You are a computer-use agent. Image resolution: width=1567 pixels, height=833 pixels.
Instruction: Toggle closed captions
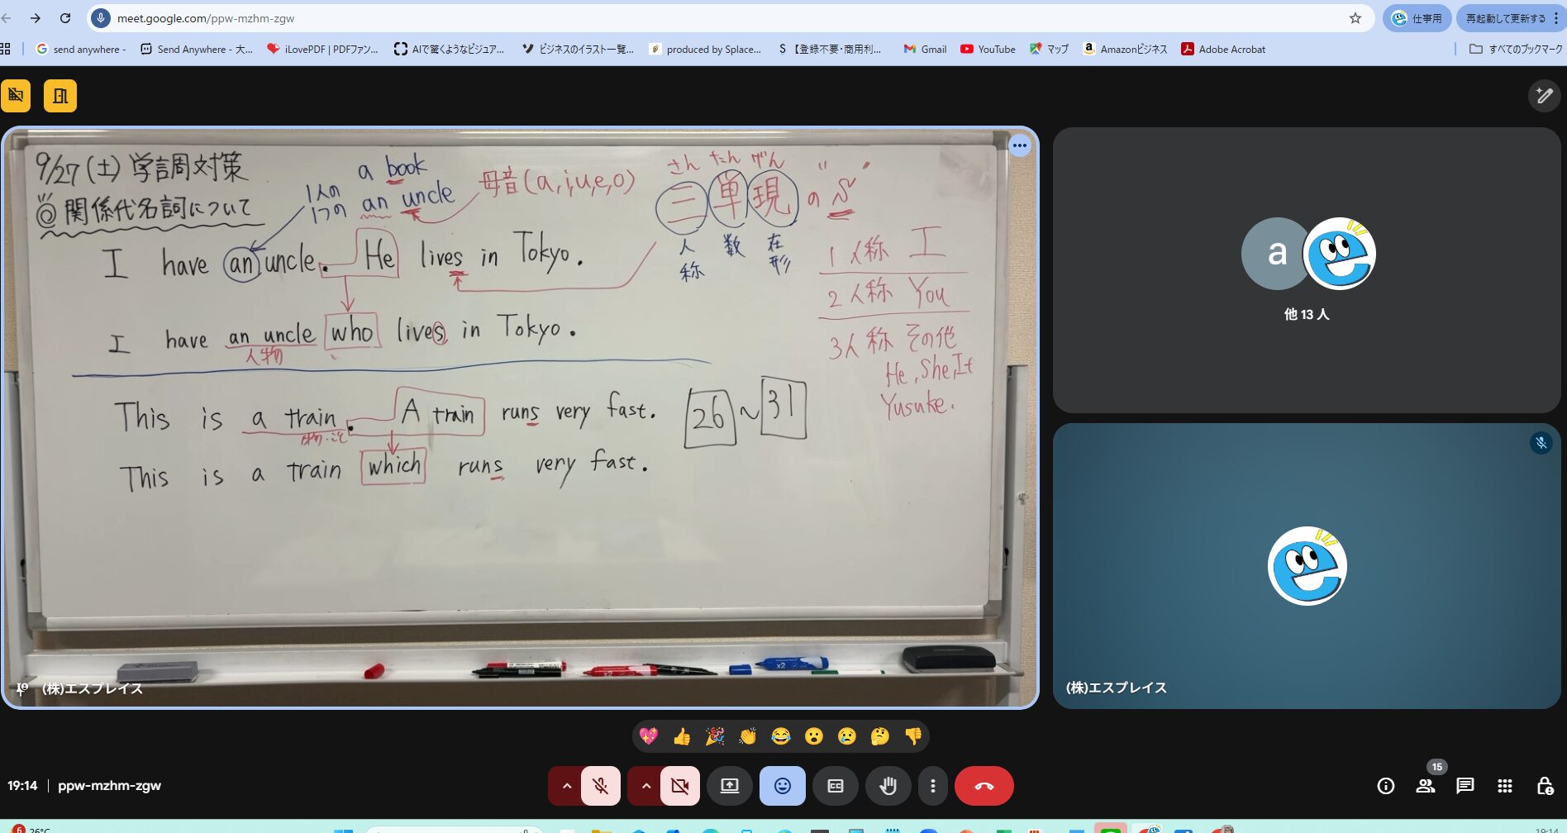click(x=836, y=786)
